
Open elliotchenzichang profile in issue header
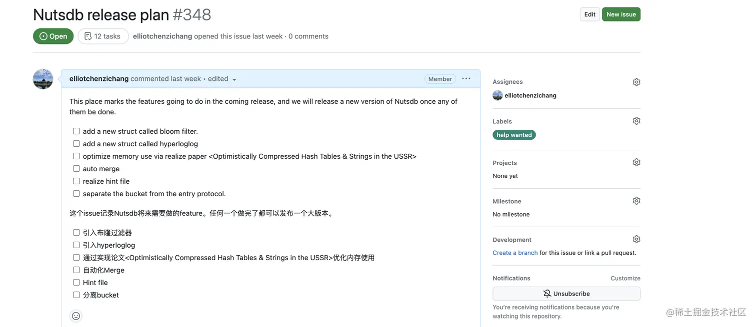click(x=162, y=36)
